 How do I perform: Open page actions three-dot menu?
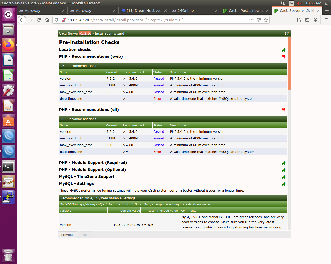tap(251, 20)
